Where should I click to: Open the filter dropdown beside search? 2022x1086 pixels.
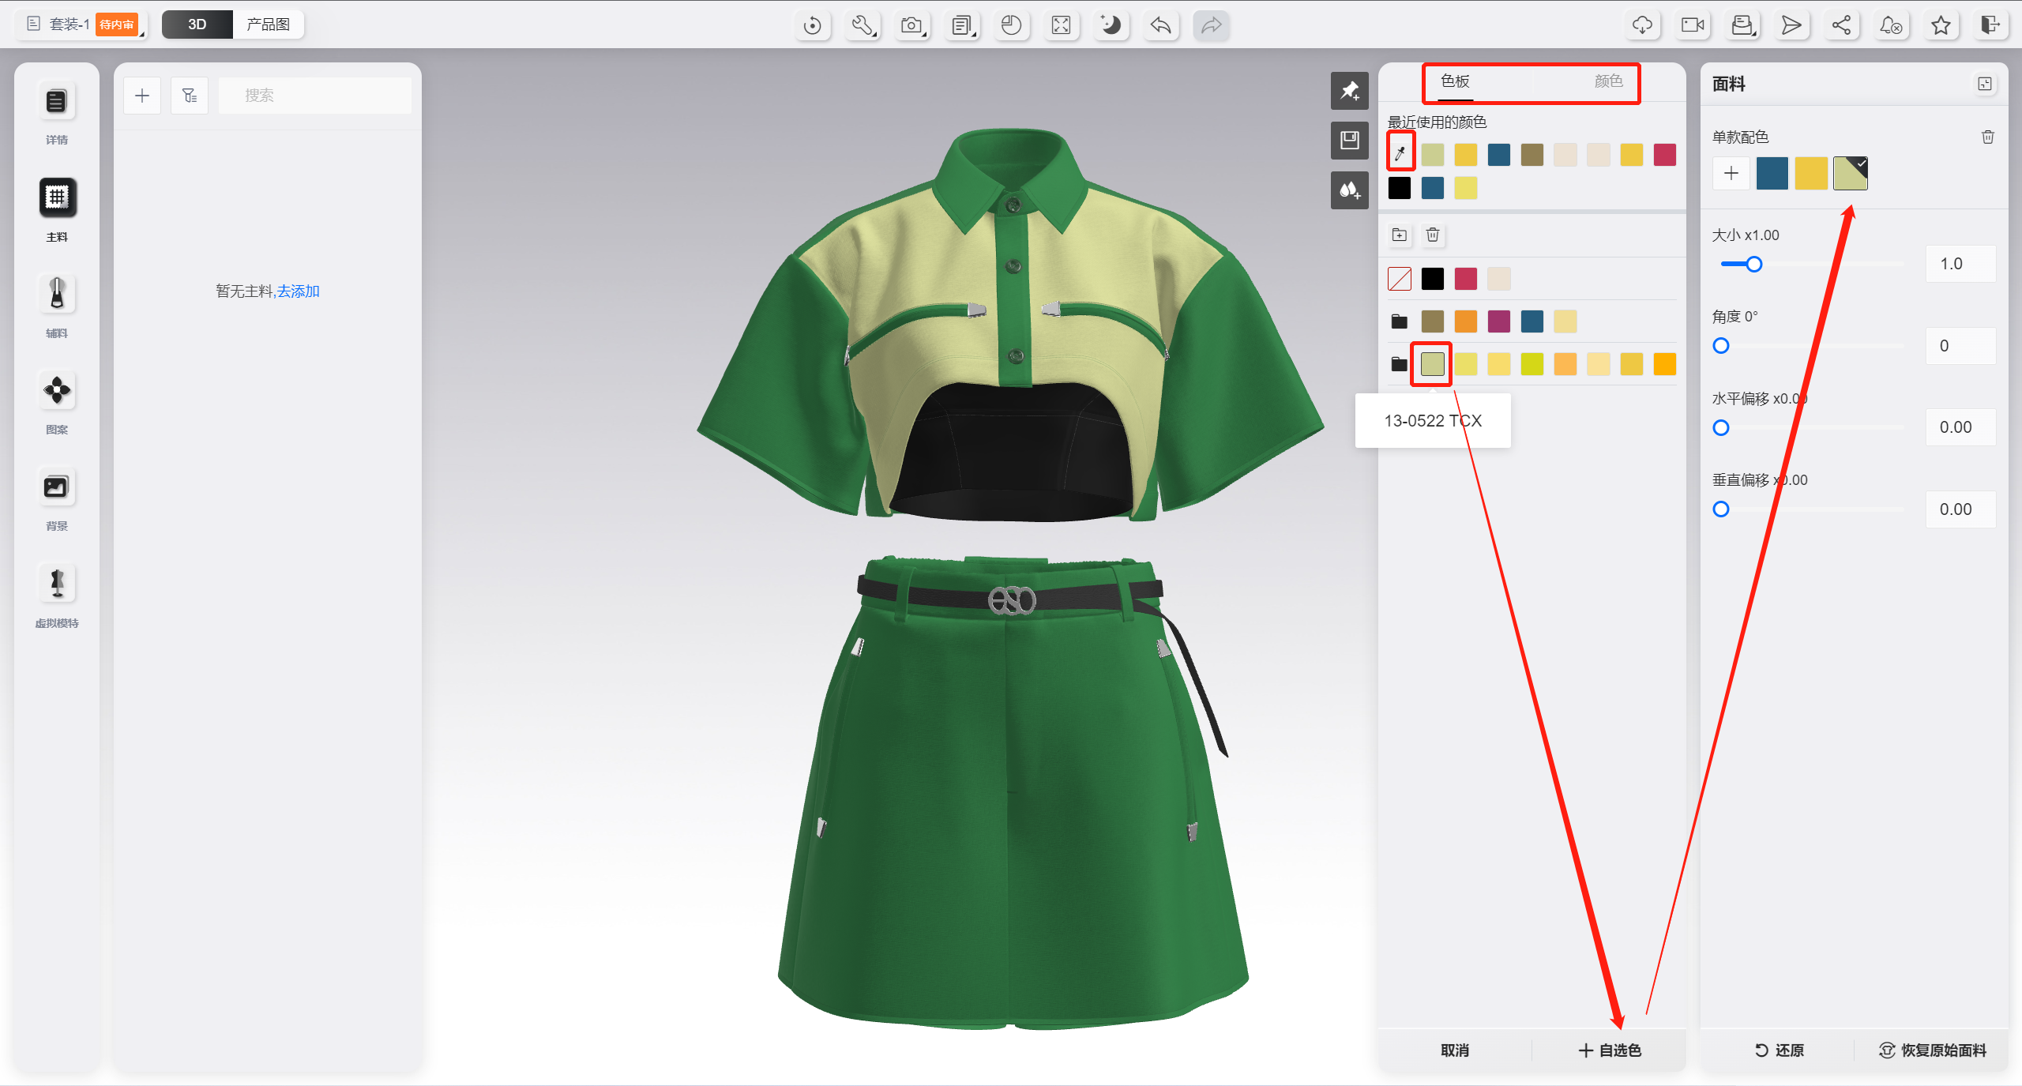tap(190, 96)
